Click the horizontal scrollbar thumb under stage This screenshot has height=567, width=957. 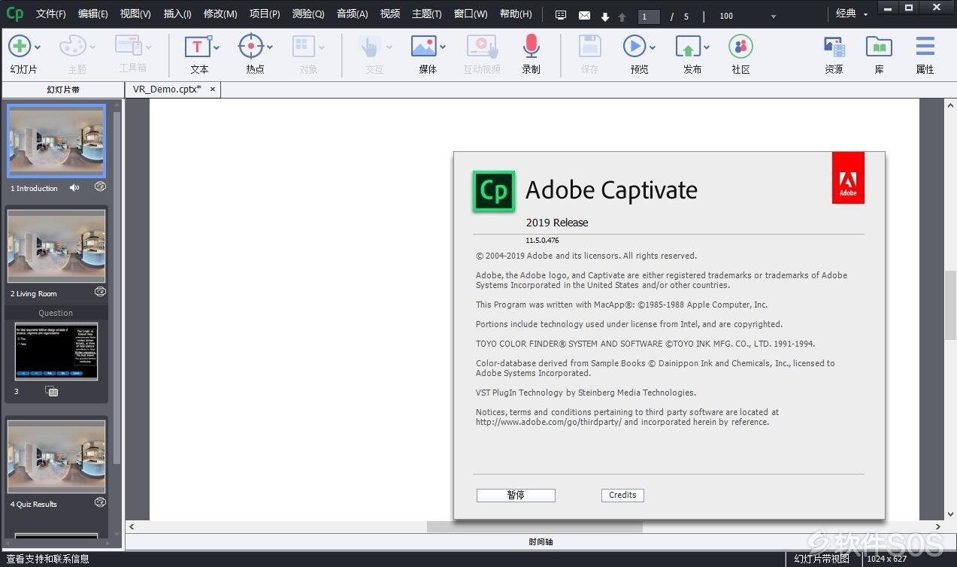tap(535, 527)
